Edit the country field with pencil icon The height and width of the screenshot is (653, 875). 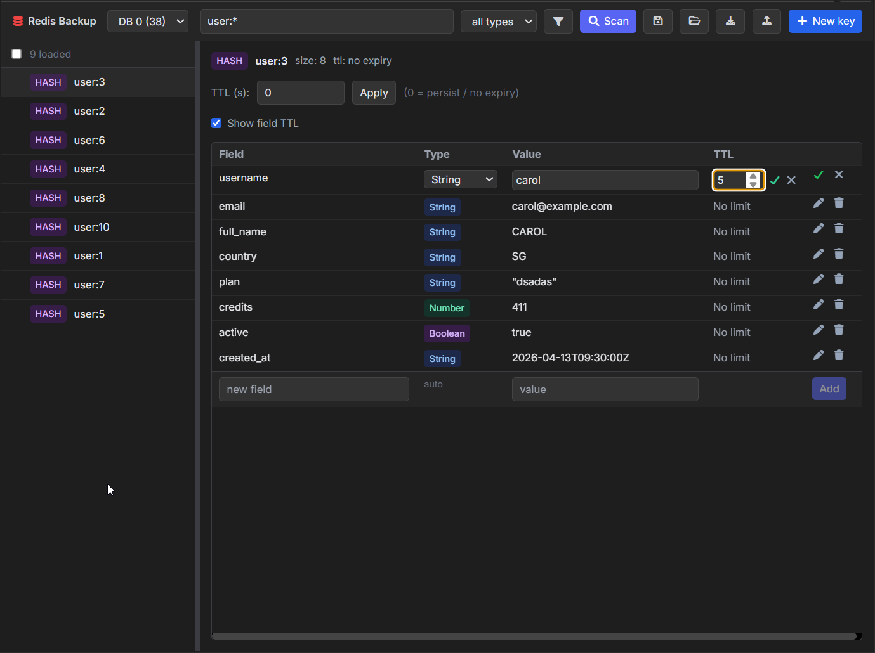[x=819, y=254]
